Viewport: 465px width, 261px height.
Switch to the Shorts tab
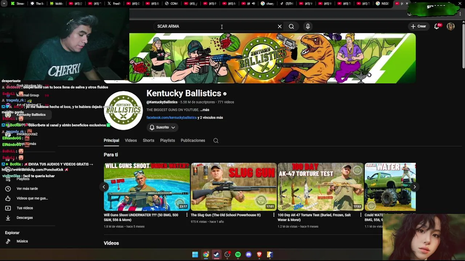[x=148, y=141]
